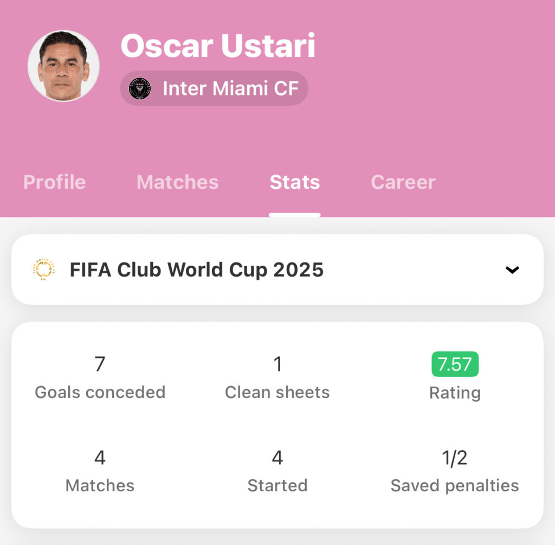Image resolution: width=555 pixels, height=545 pixels.
Task: Tap the Rating label
Action: click(x=455, y=393)
